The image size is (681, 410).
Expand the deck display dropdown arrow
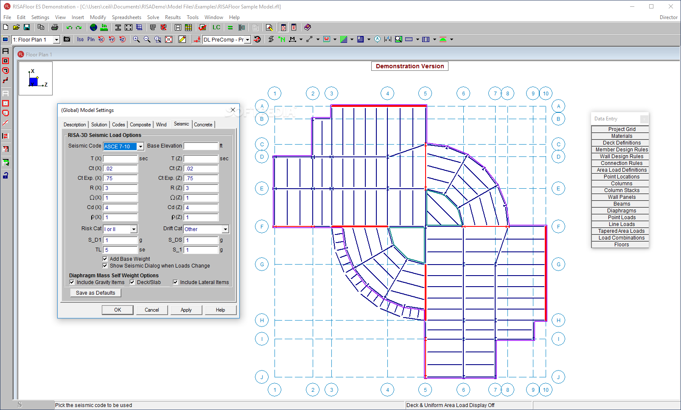[x=352, y=39]
